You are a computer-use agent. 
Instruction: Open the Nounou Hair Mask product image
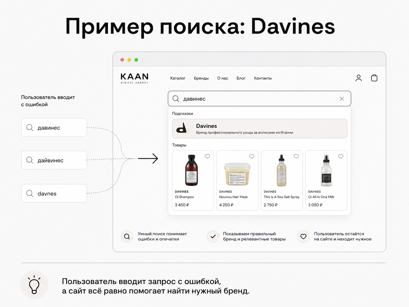[x=237, y=174]
